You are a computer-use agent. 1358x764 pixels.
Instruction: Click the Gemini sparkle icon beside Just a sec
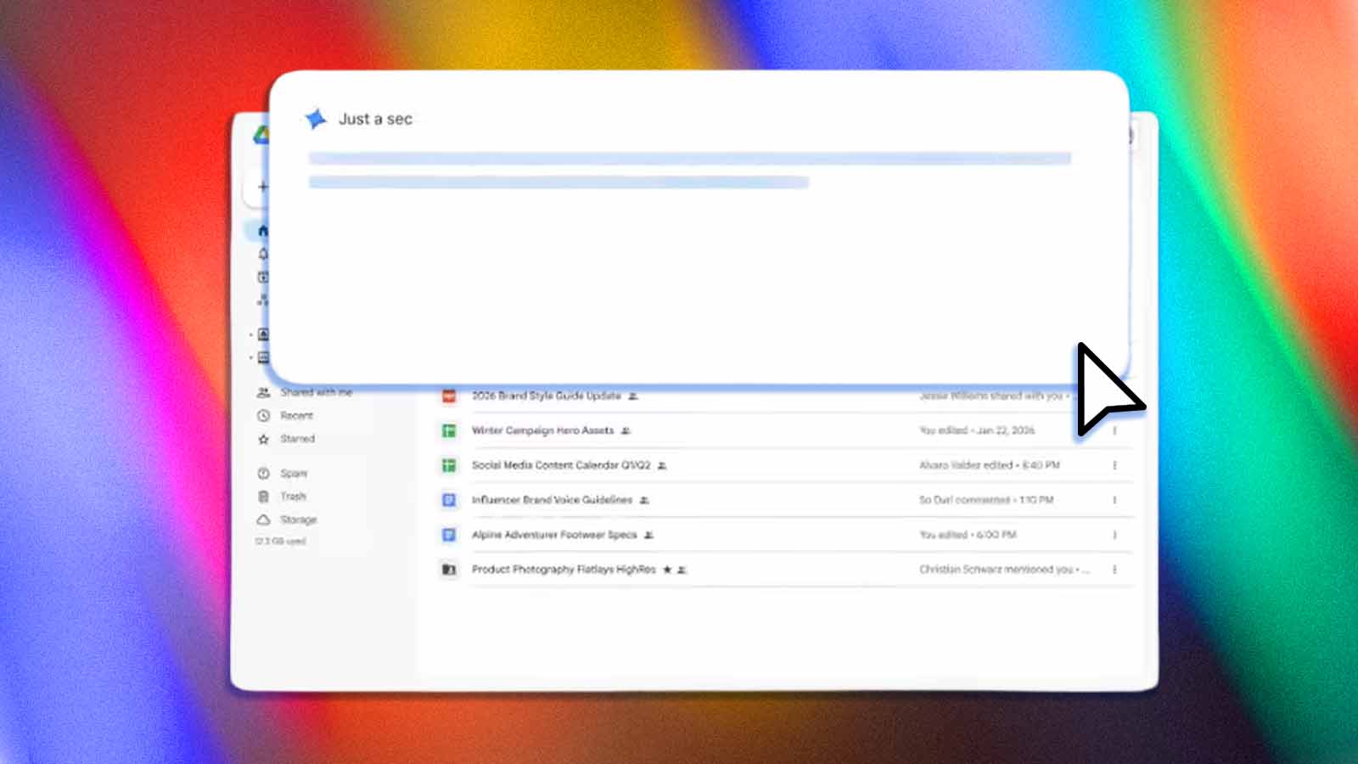coord(316,118)
